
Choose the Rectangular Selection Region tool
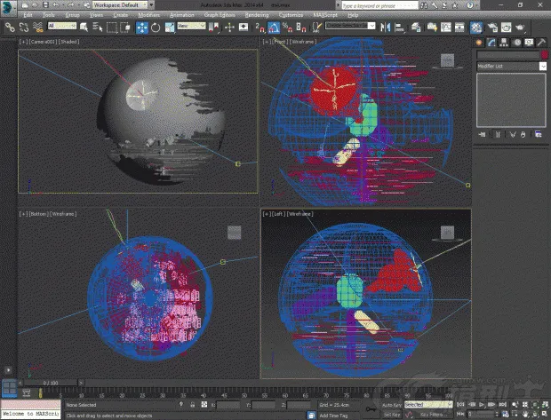tap(112, 28)
